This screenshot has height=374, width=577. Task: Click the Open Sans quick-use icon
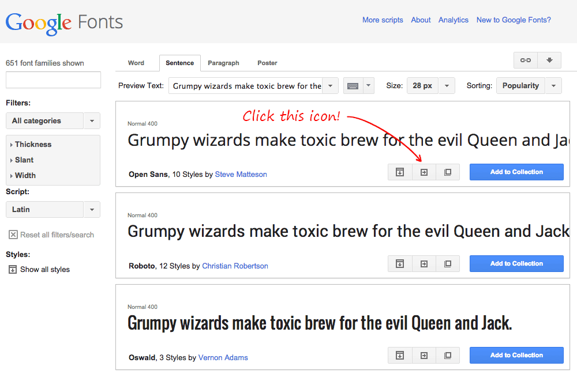424,172
